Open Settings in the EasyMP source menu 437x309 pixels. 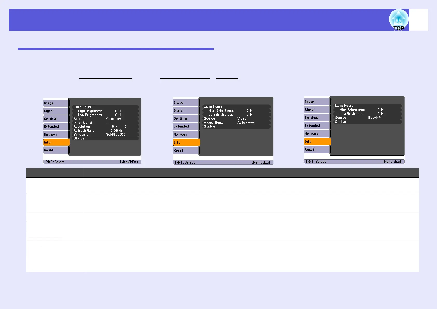point(317,118)
